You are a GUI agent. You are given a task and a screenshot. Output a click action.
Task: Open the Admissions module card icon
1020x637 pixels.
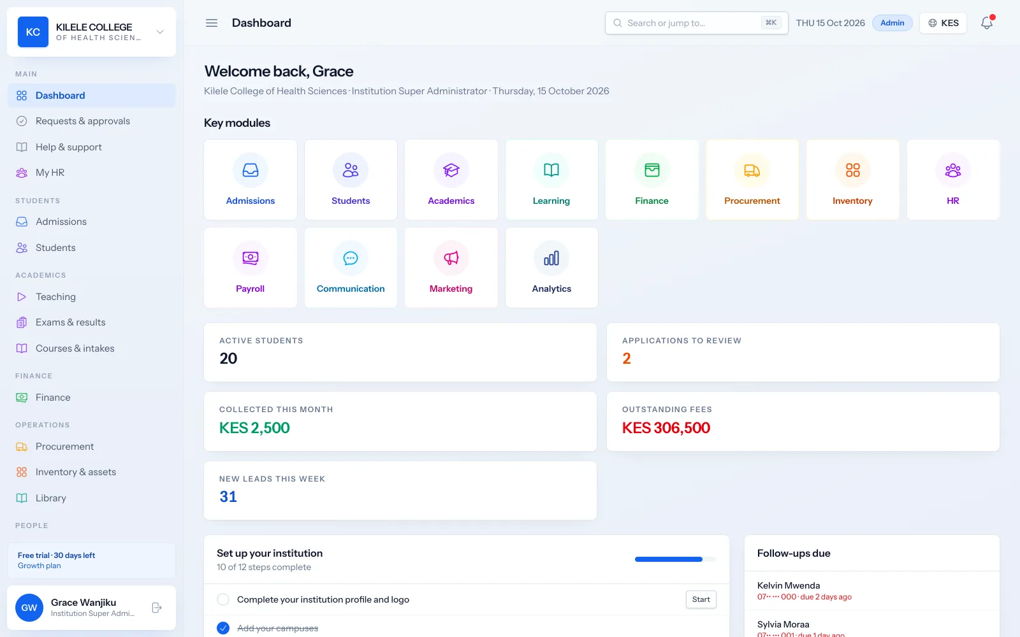tap(251, 170)
